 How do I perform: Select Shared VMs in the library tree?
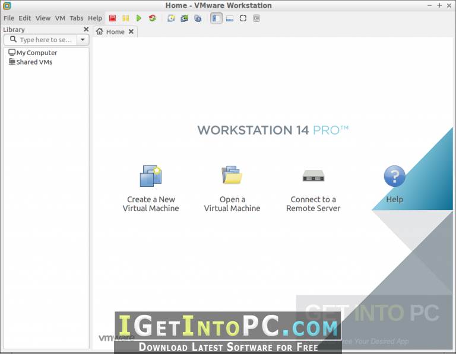[x=30, y=62]
